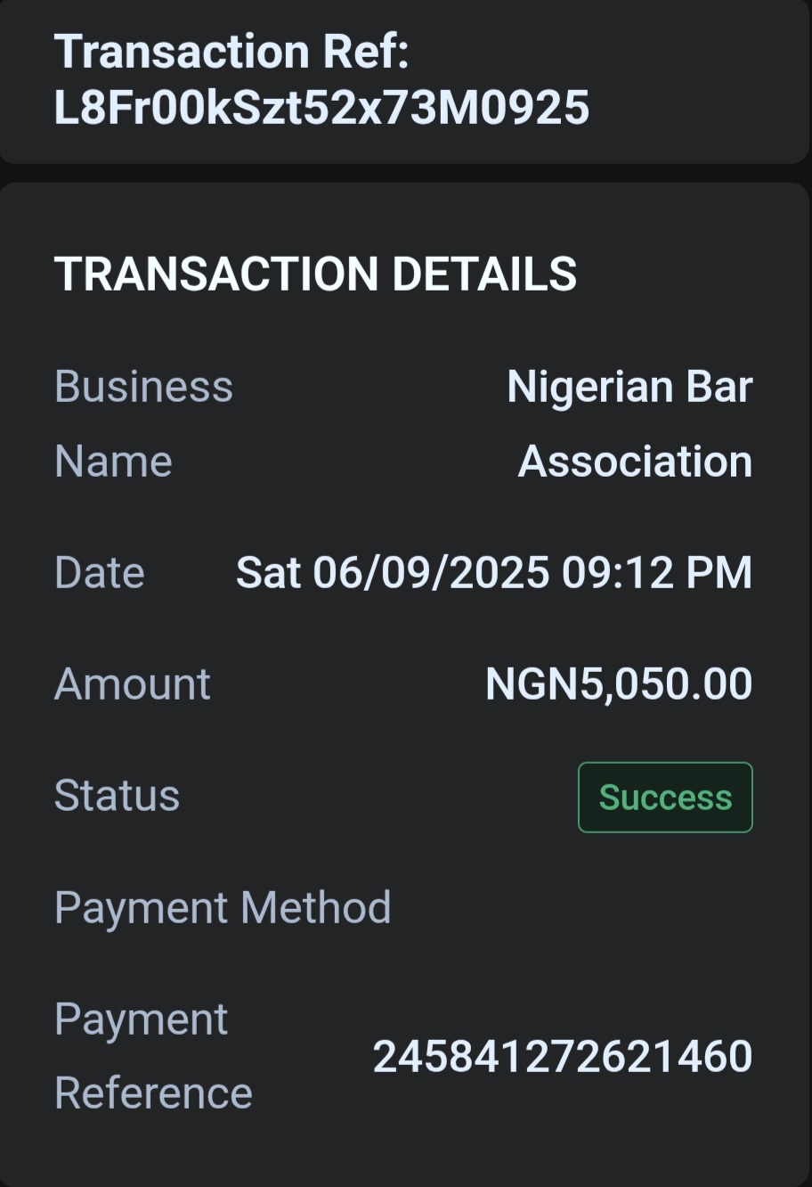Click the Name label under Business

coord(113,462)
